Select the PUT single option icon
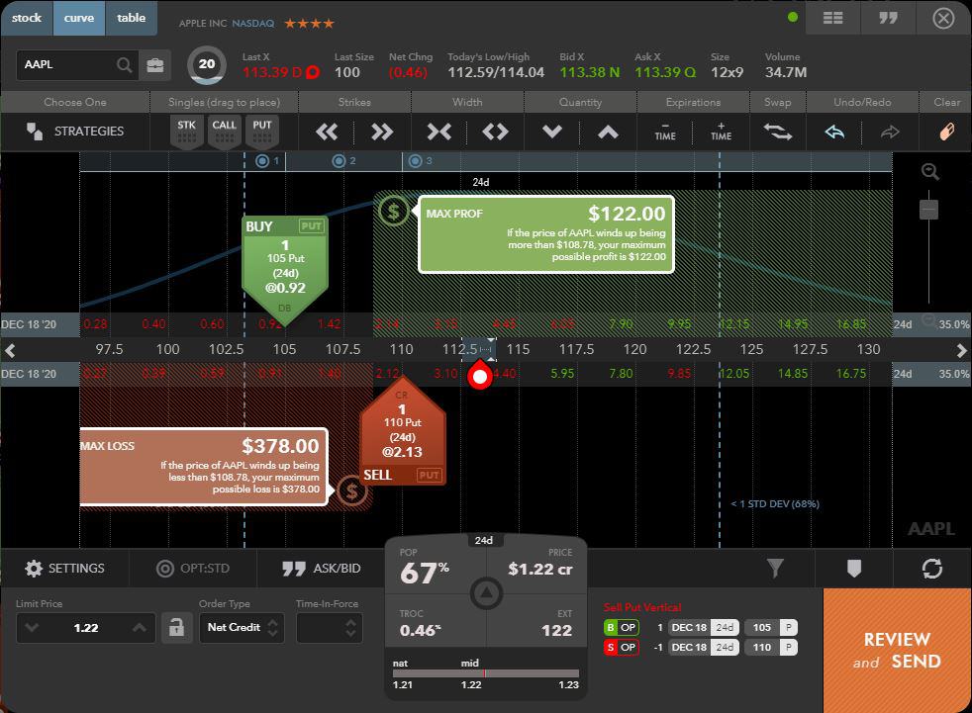 tap(261, 130)
